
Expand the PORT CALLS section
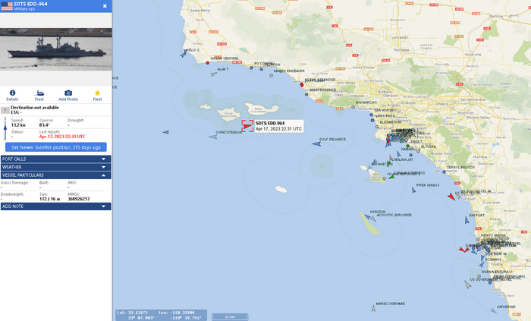56,159
